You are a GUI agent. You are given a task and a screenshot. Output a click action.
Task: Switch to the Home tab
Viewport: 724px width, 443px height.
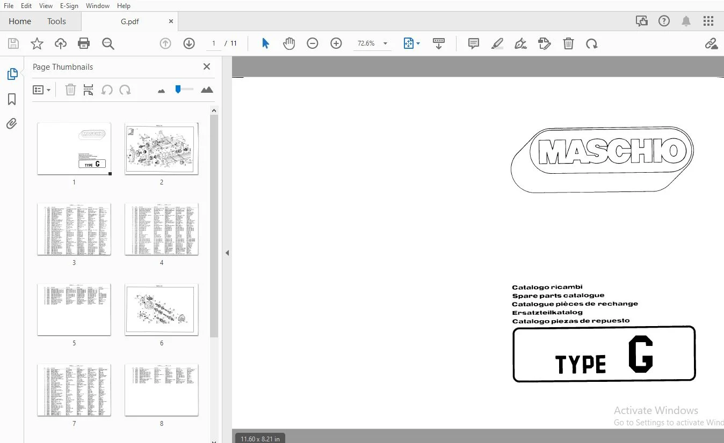pos(20,21)
